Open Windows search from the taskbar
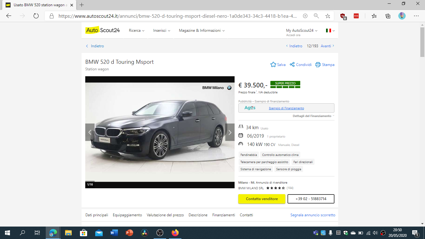The image size is (425, 239). tap(22, 233)
